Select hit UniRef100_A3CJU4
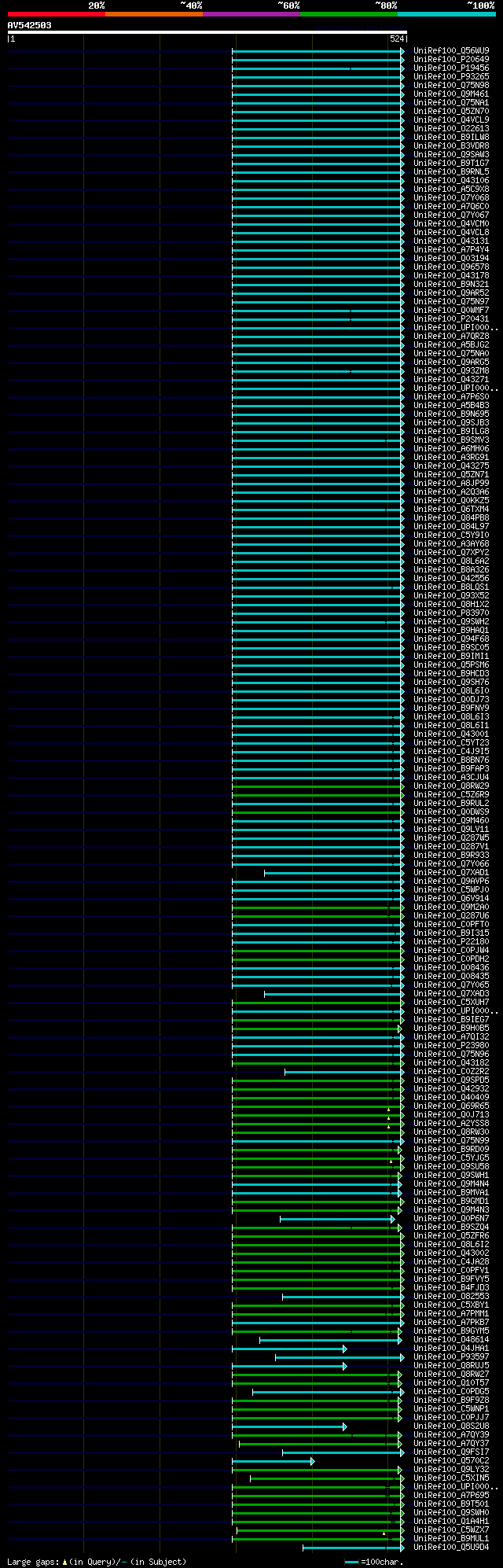 tap(451, 777)
